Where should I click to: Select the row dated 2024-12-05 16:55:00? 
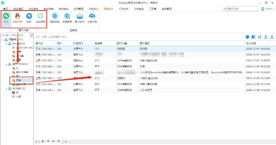click(x=155, y=66)
